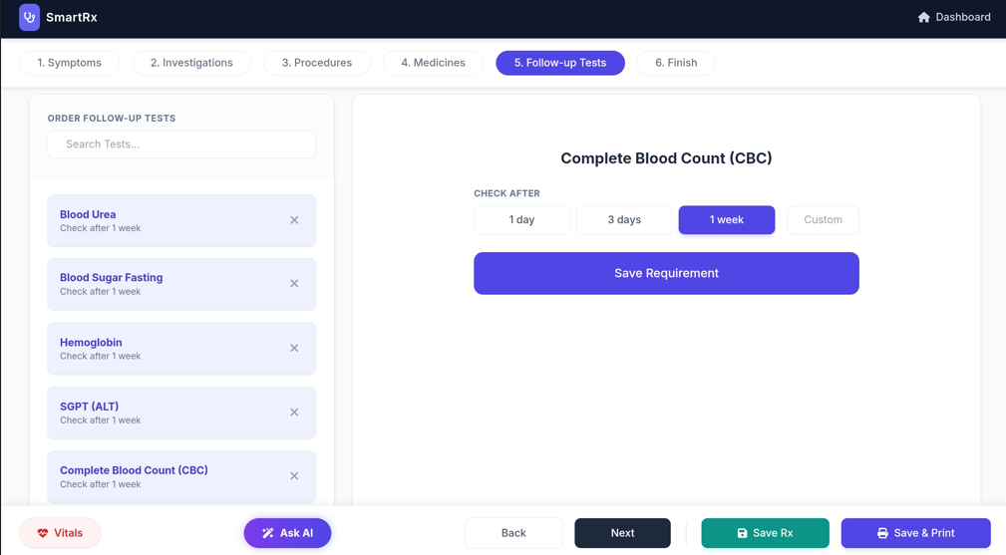The image size is (1006, 555).
Task: Click Save & Print printer button
Action: coord(915,533)
